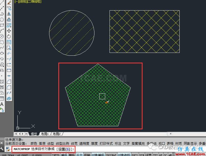This screenshot has width=206, height=156.
Task: Click the Move tool
Action: (x=9, y=31)
